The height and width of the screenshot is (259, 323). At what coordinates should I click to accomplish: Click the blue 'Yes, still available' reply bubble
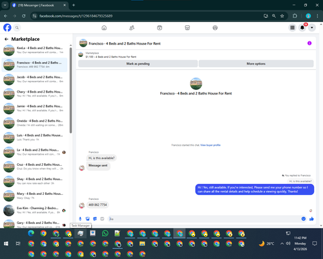coord(255,189)
